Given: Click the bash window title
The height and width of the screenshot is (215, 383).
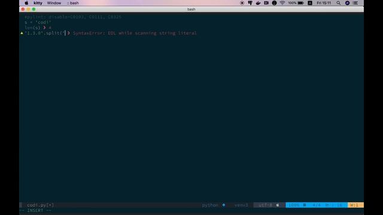Looking at the screenshot, I should [191, 10].
